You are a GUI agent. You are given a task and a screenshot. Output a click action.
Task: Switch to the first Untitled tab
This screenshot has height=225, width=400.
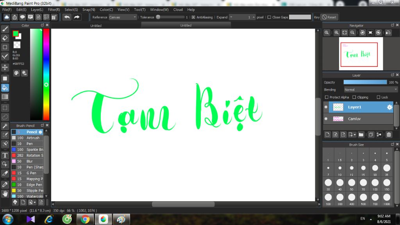[96, 26]
